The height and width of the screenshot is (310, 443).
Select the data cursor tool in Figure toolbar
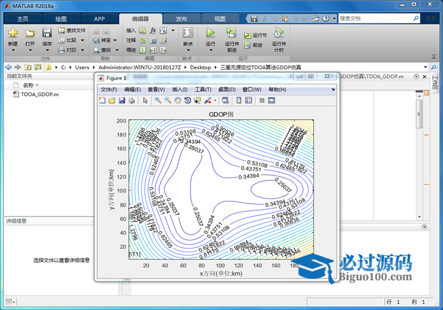point(198,100)
